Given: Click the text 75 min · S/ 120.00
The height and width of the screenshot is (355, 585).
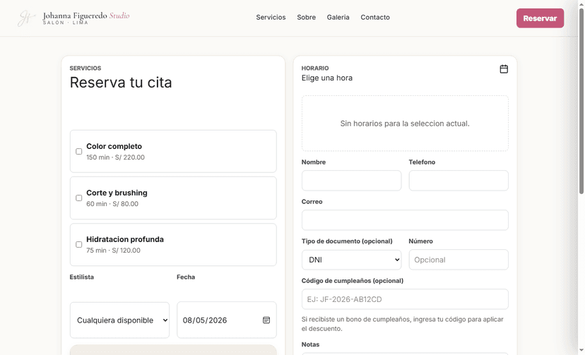Looking at the screenshot, I should pyautogui.click(x=113, y=251).
